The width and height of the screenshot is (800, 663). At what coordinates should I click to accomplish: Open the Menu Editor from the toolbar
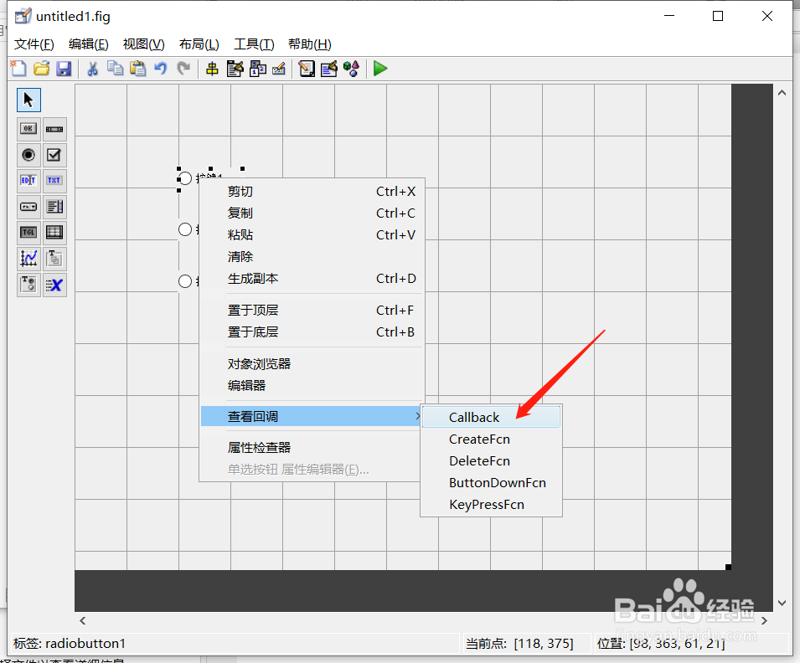point(235,69)
